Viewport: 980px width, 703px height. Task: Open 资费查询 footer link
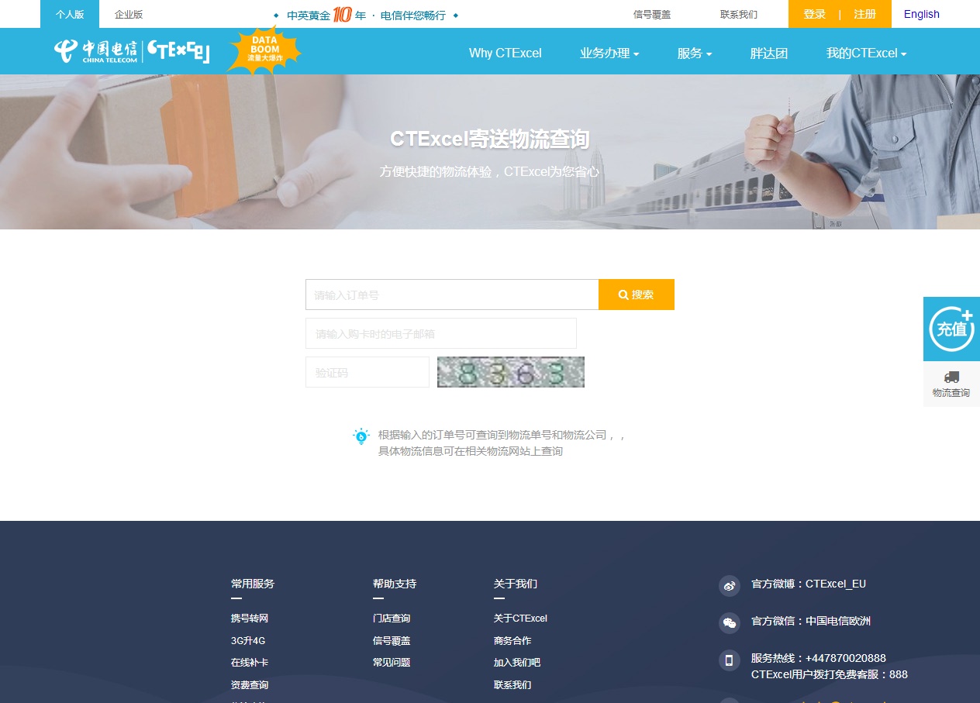[x=250, y=685]
